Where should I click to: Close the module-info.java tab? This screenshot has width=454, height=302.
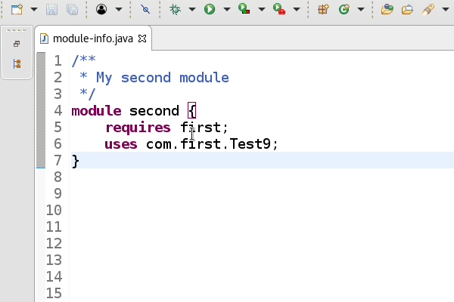tap(142, 39)
